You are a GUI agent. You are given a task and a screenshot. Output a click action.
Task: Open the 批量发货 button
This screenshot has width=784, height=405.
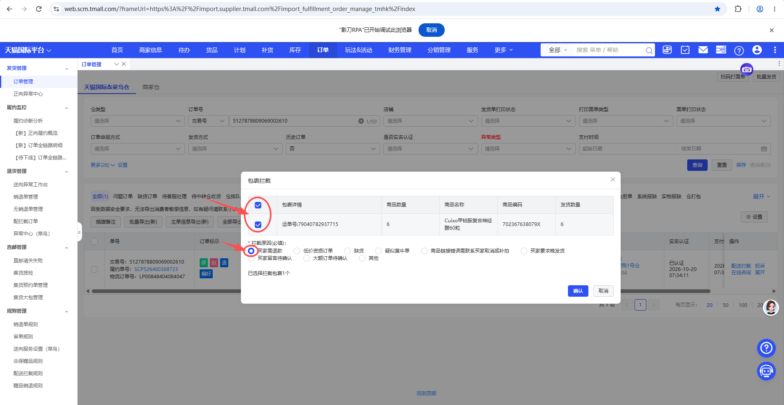pos(766,76)
